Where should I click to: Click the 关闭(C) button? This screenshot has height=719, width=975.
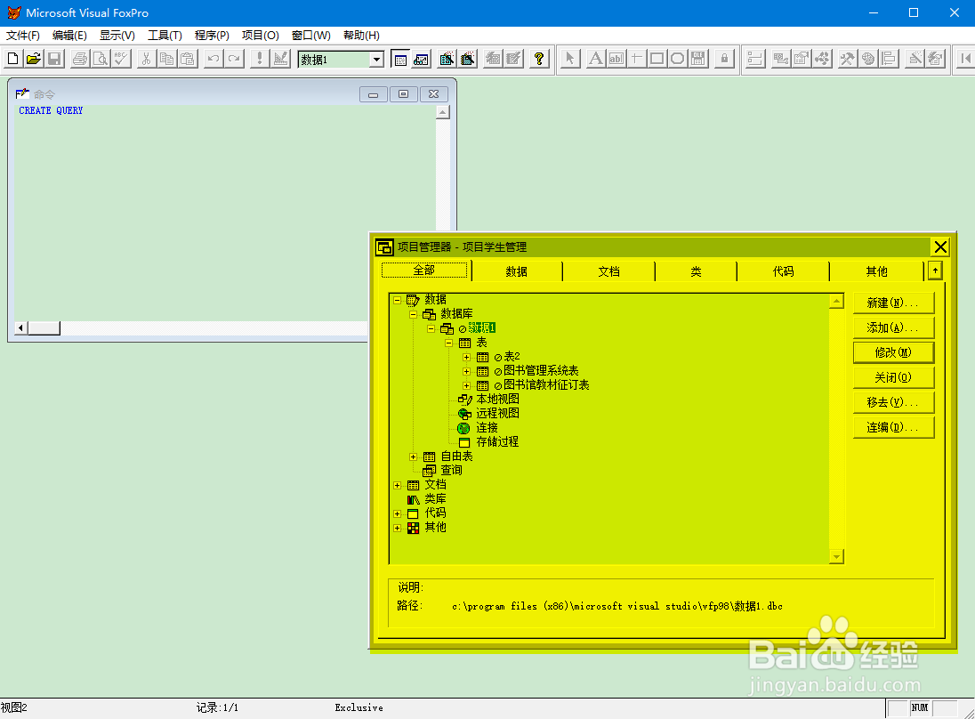point(893,377)
